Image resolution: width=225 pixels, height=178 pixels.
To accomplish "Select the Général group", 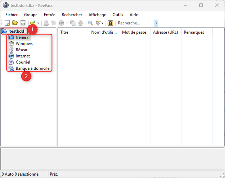I will click(23, 37).
